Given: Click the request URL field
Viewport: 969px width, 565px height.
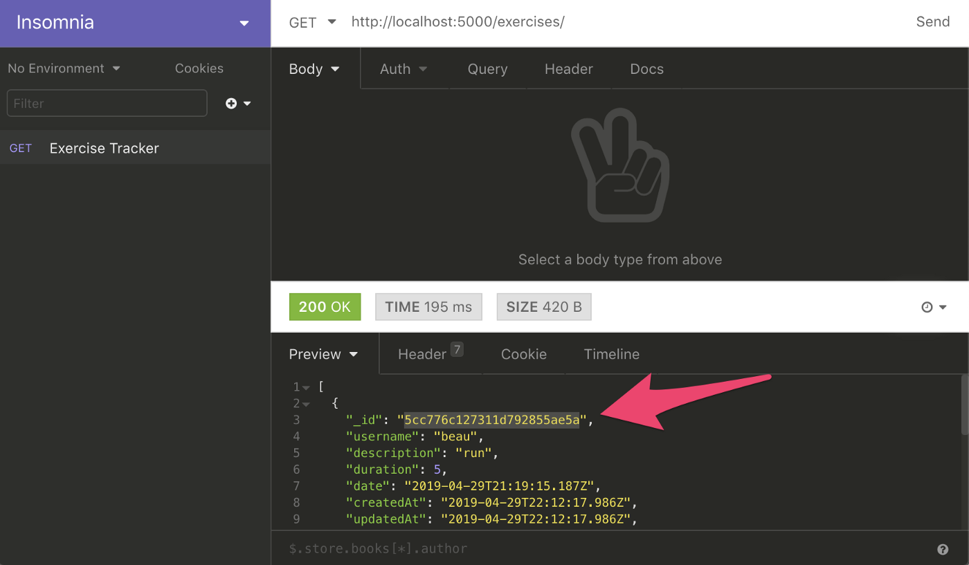Looking at the screenshot, I should [623, 22].
